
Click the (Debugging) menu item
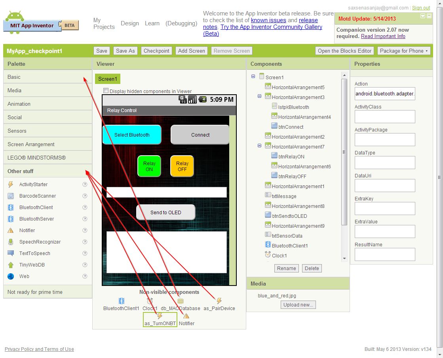click(181, 23)
